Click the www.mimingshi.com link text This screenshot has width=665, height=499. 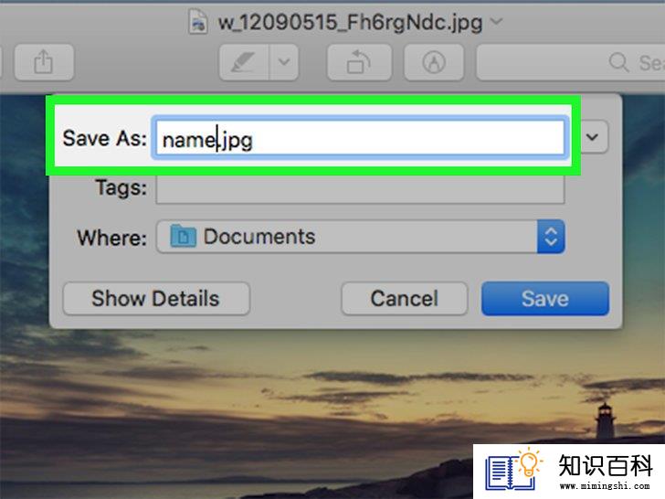(605, 485)
